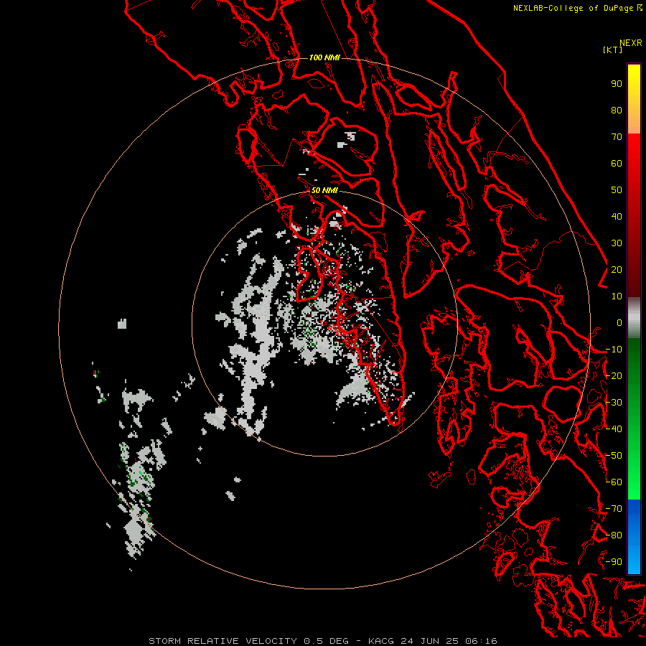Click the 100 NMI range ring label
This screenshot has height=646, width=646.
pos(324,57)
